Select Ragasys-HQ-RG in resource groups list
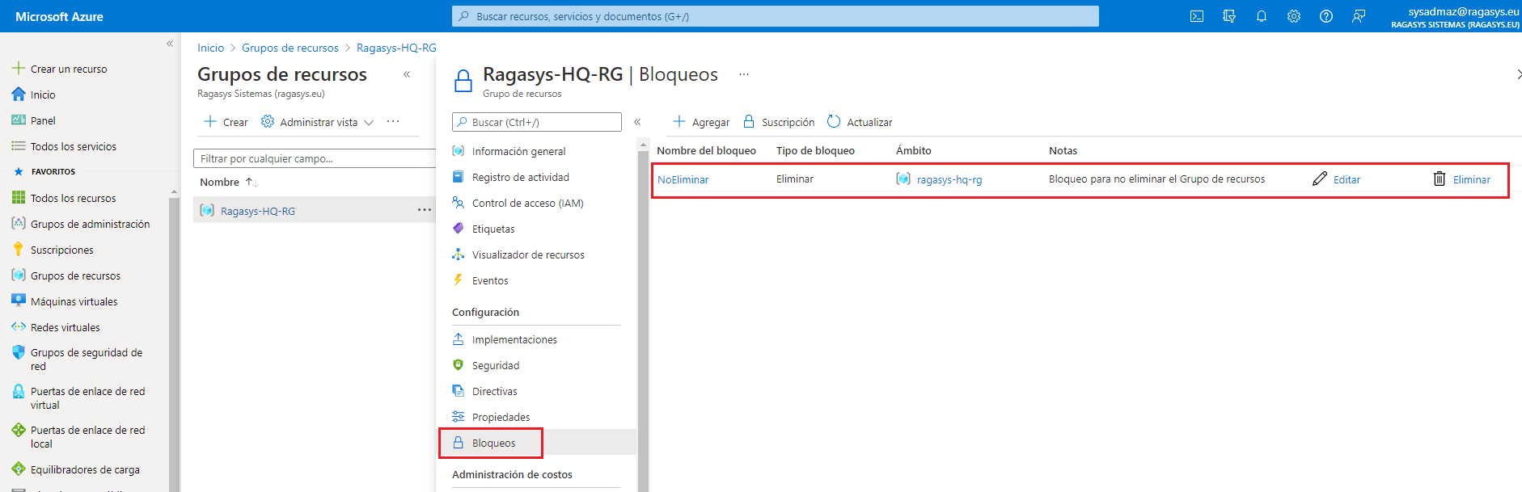This screenshot has width=1522, height=492. click(x=258, y=211)
